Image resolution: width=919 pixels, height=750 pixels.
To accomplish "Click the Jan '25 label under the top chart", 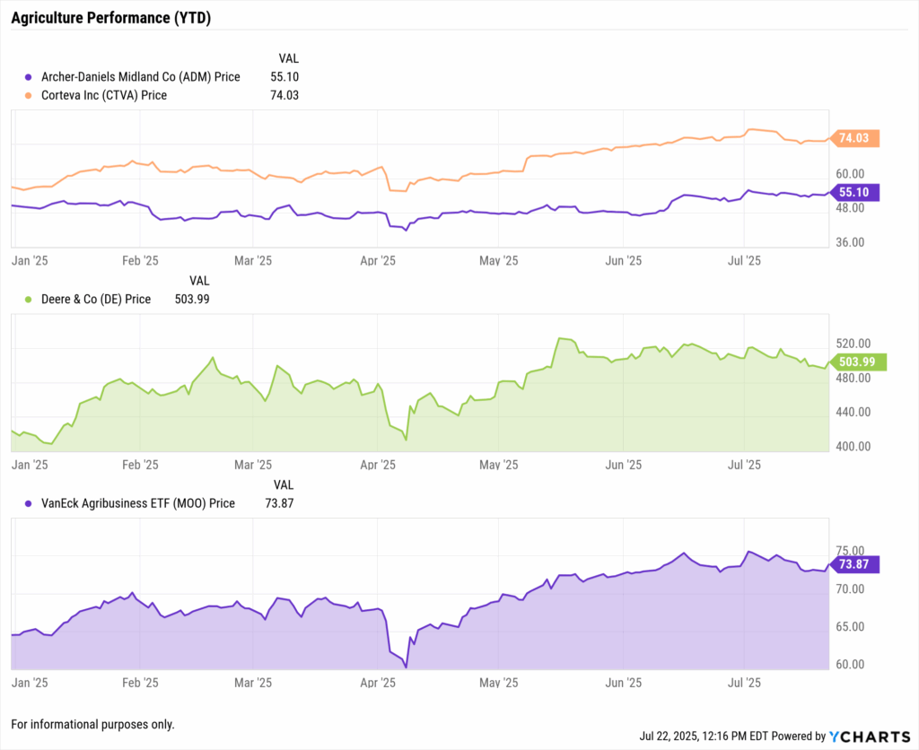I will (x=30, y=261).
